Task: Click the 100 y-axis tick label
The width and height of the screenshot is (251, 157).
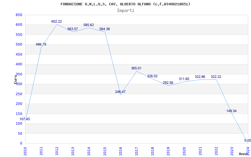Action: [19, 123]
